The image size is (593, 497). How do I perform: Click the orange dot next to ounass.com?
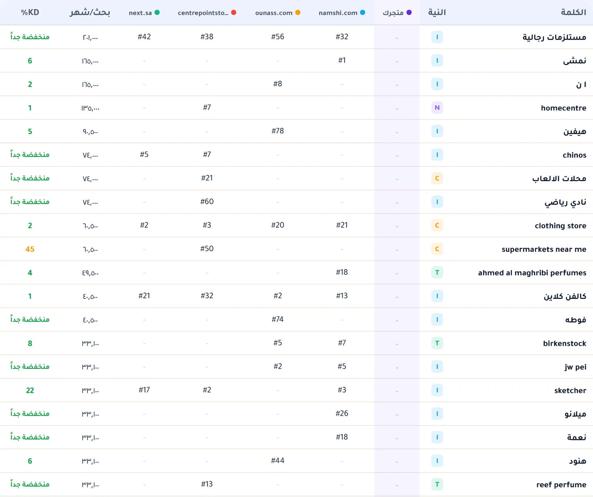point(298,12)
